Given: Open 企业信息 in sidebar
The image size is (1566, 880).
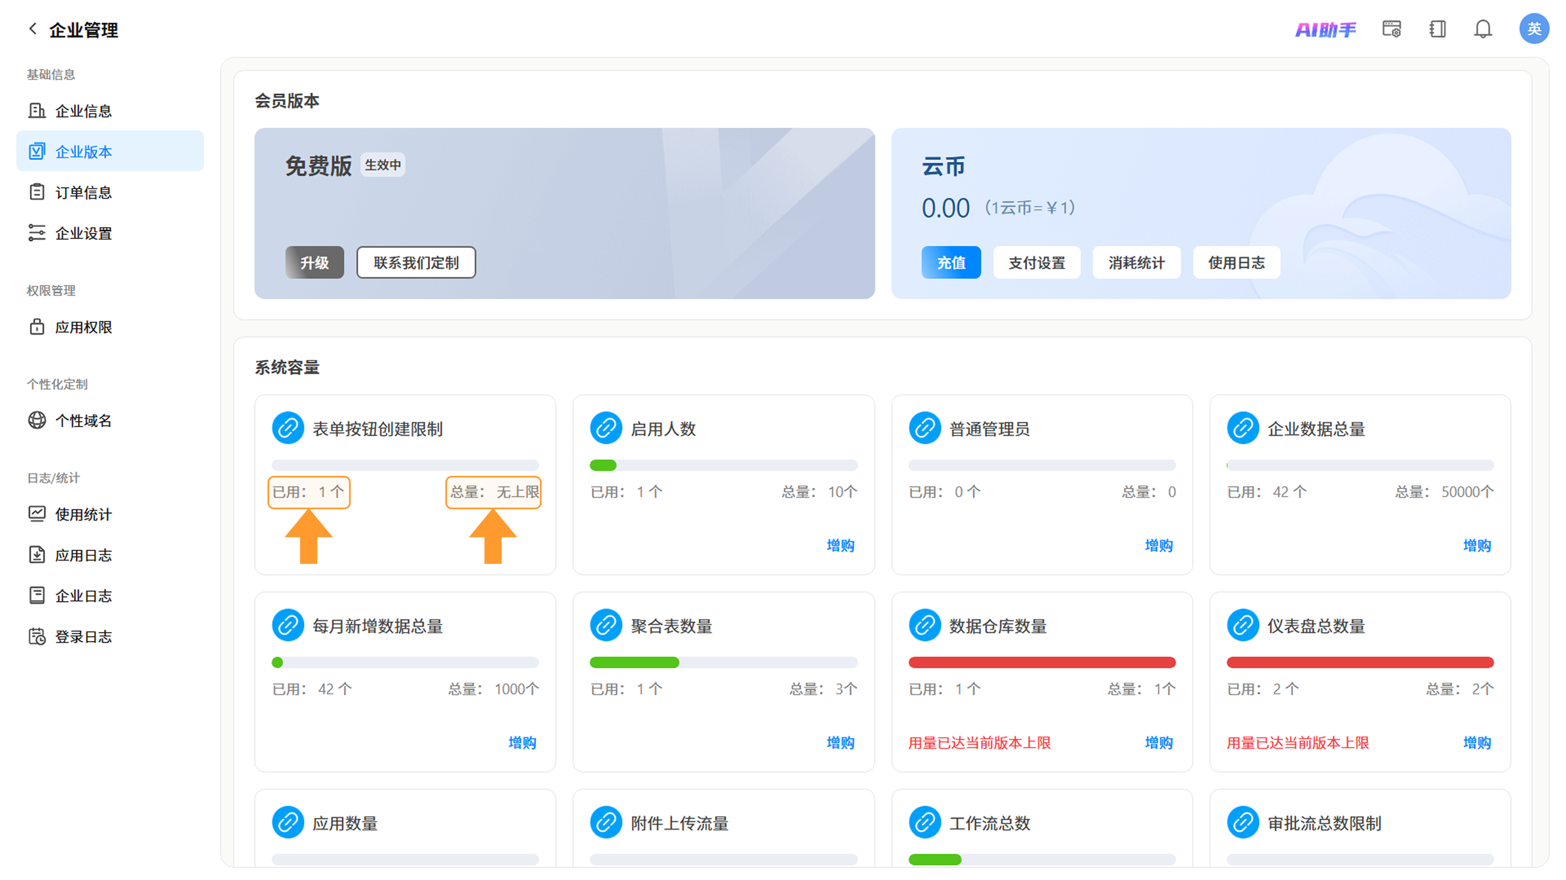Looking at the screenshot, I should pyautogui.click(x=110, y=110).
